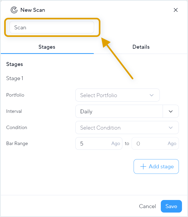Open the Details tab

coord(141,47)
